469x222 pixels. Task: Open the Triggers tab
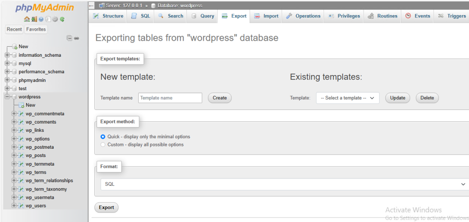(x=452, y=16)
